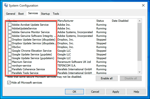Tick Google Update Service (gupdatem) checkbox
This screenshot has height=99, width=150.
pos(10,58)
